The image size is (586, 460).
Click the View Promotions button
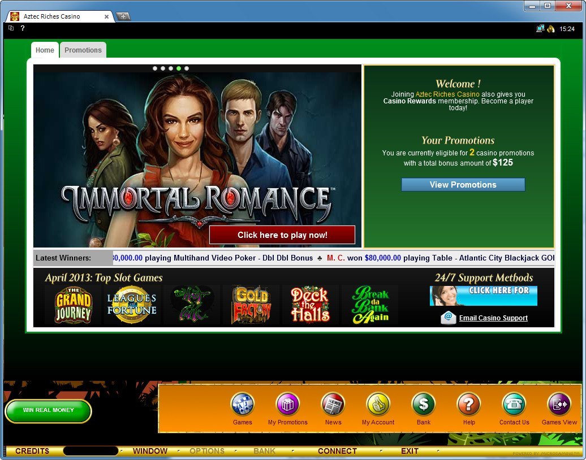(x=463, y=184)
